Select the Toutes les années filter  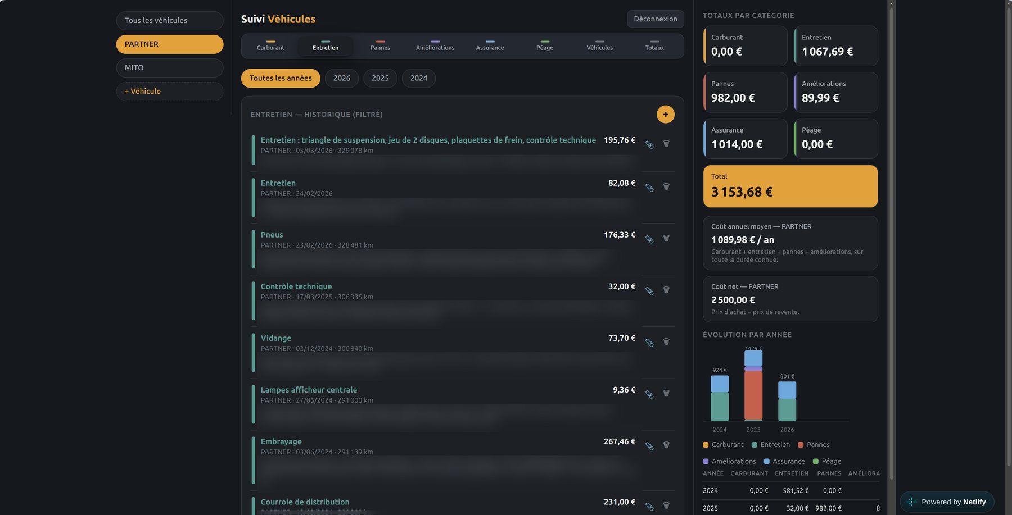coord(281,78)
